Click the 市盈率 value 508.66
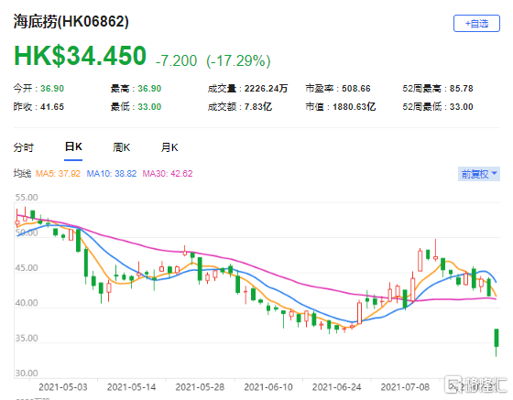513x400 pixels. click(x=356, y=89)
